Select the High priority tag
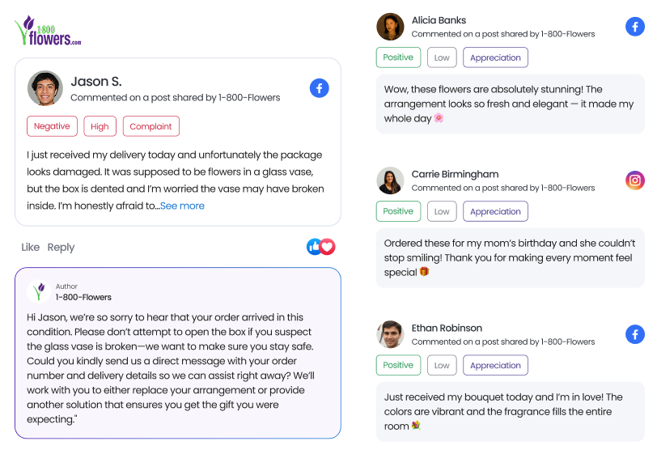The image size is (657, 454). (100, 126)
